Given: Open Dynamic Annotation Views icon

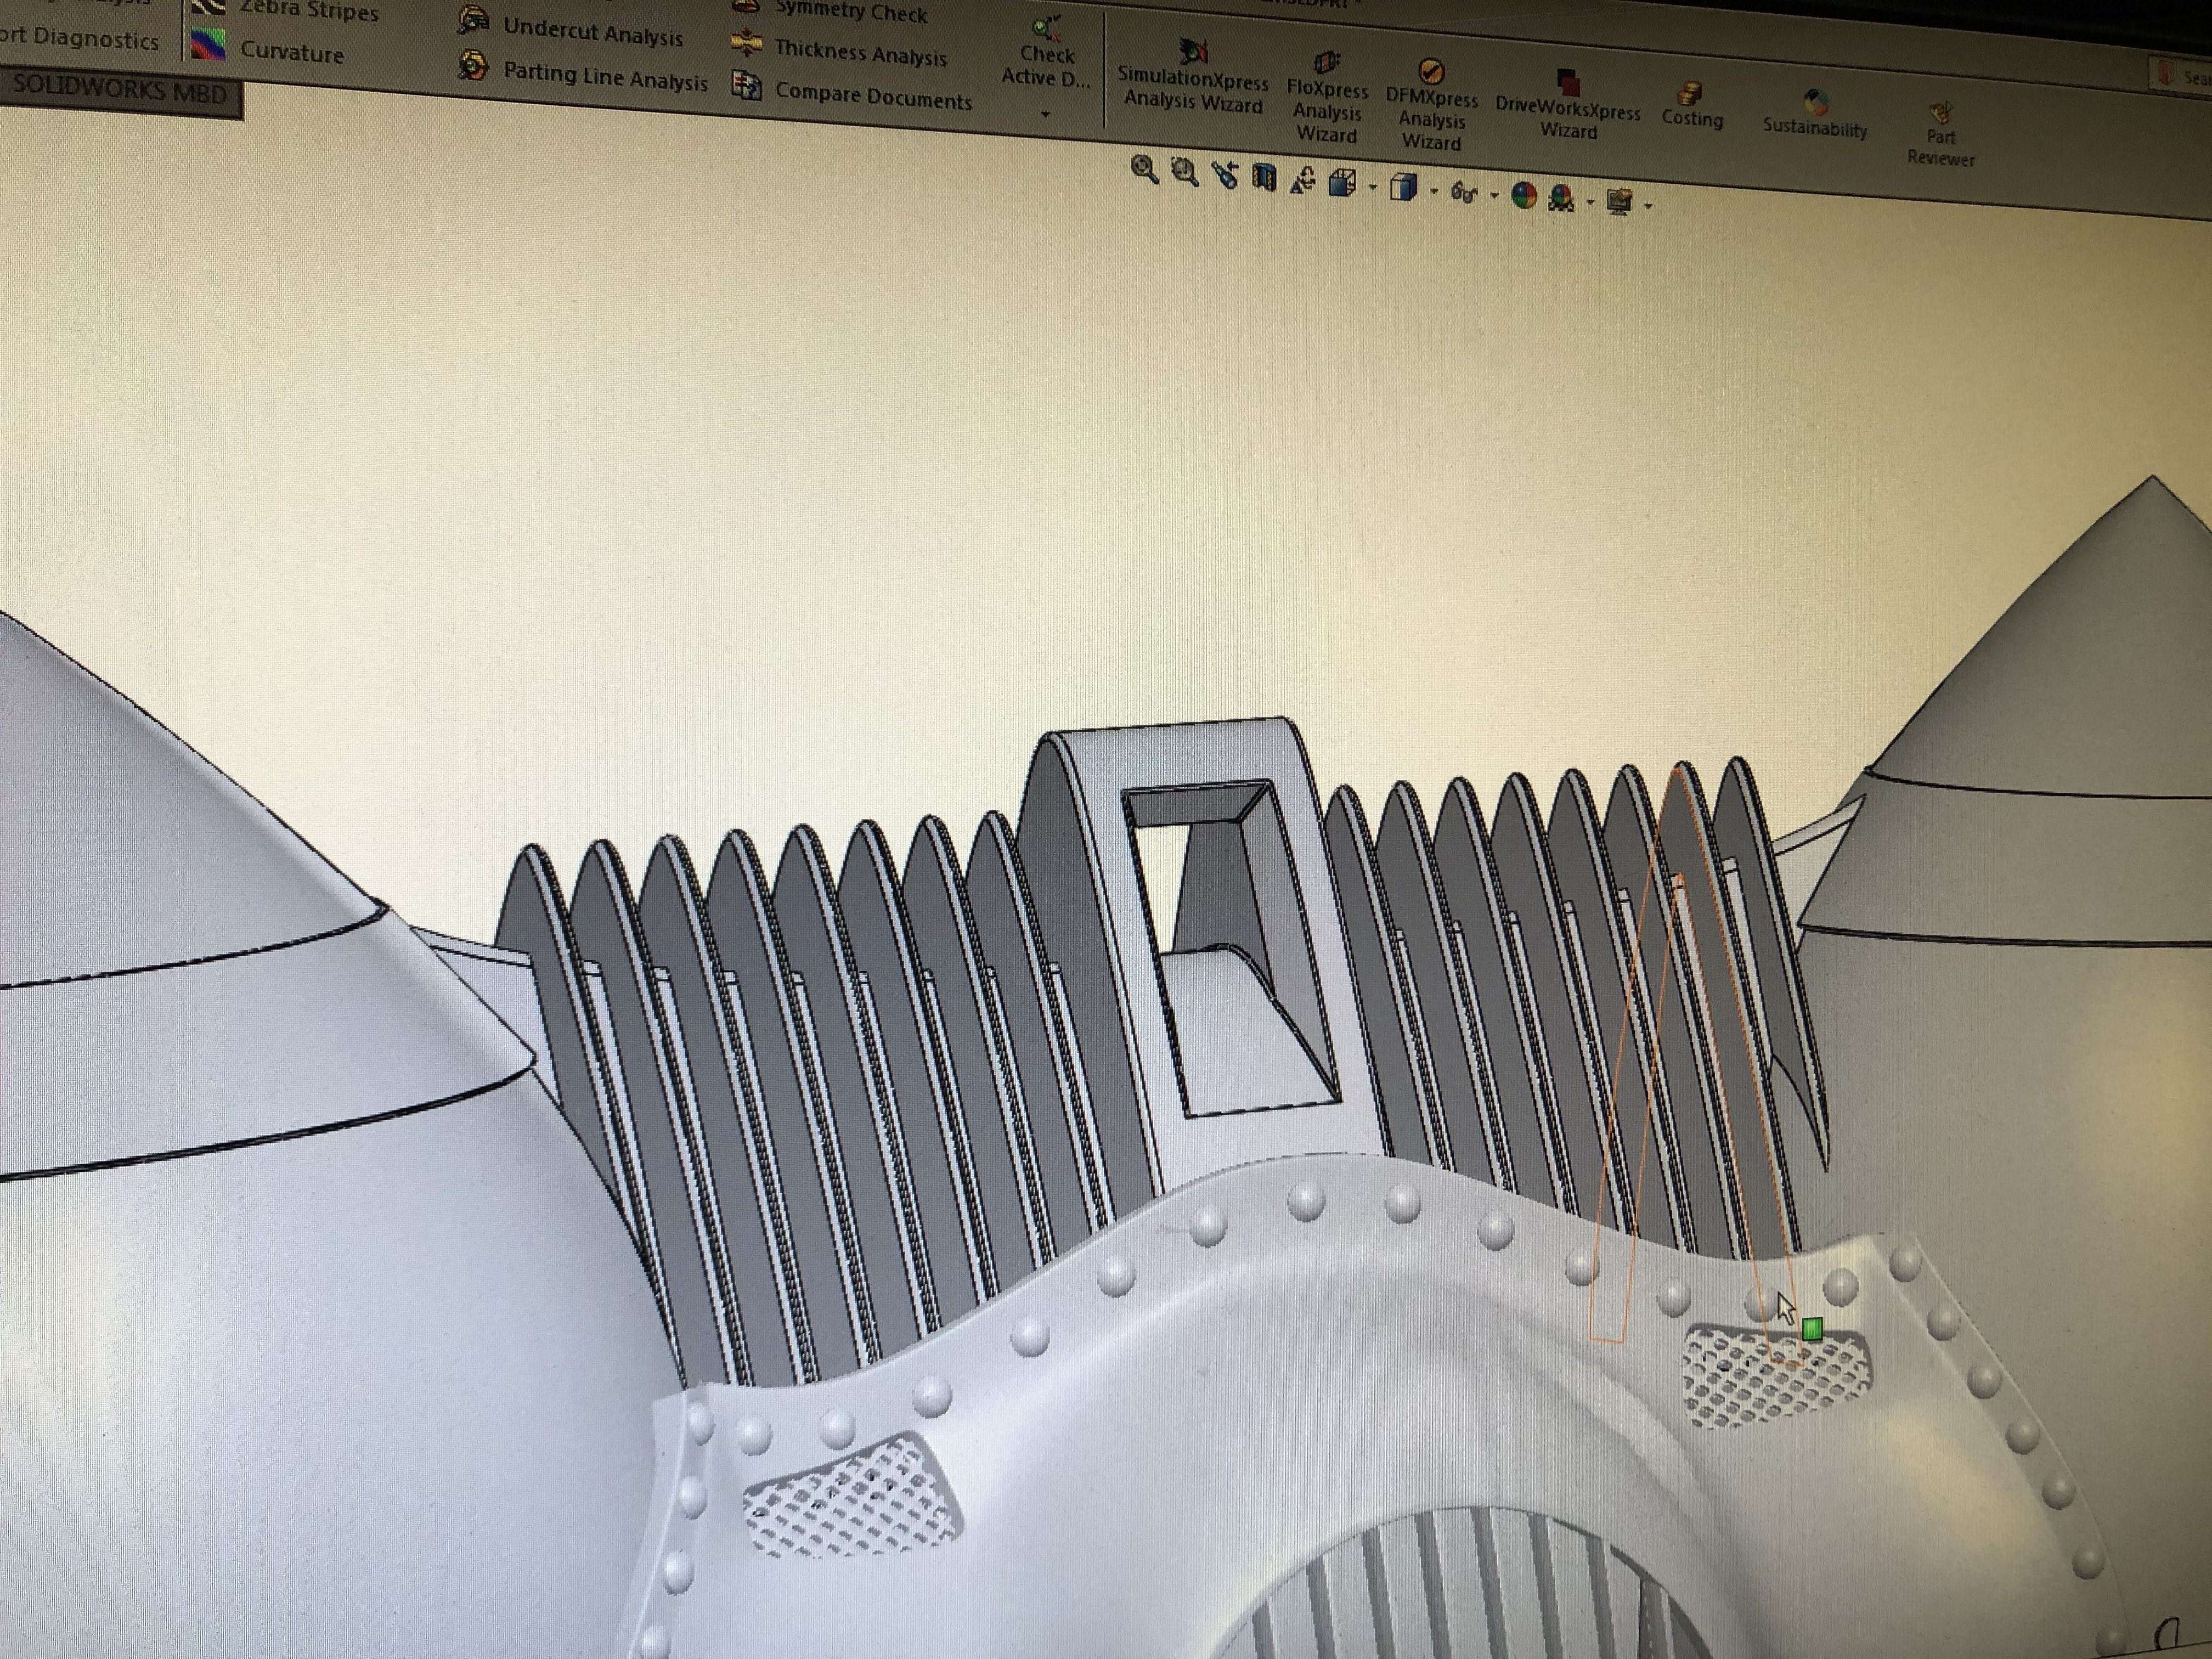Looking at the screenshot, I should 1303,181.
